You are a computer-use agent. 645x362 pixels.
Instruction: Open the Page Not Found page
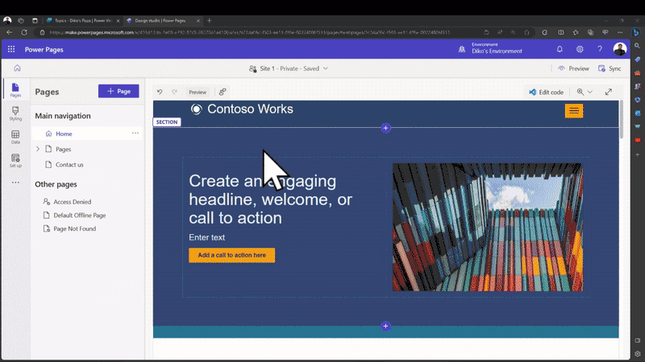click(x=74, y=228)
